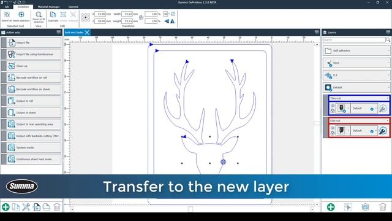Click the export action set icon
Image resolution: width=392 pixels, height=221 pixels.
(x=47, y=207)
